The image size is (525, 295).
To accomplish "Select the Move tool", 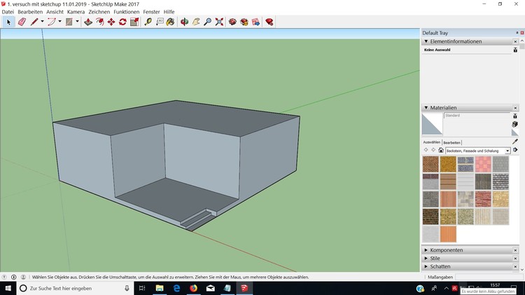I will point(111,22).
